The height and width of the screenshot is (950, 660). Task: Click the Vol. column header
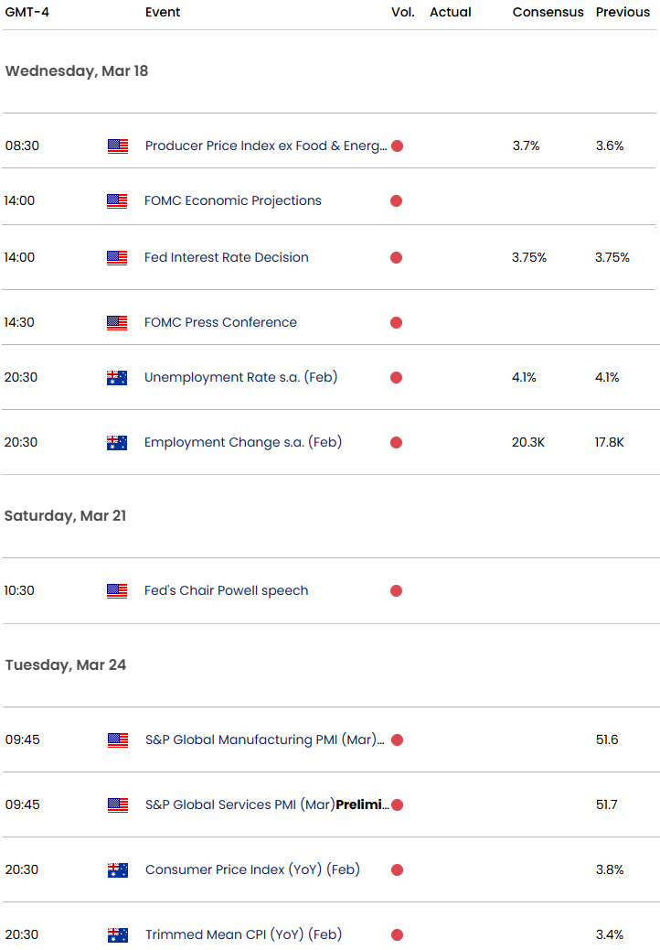[403, 12]
